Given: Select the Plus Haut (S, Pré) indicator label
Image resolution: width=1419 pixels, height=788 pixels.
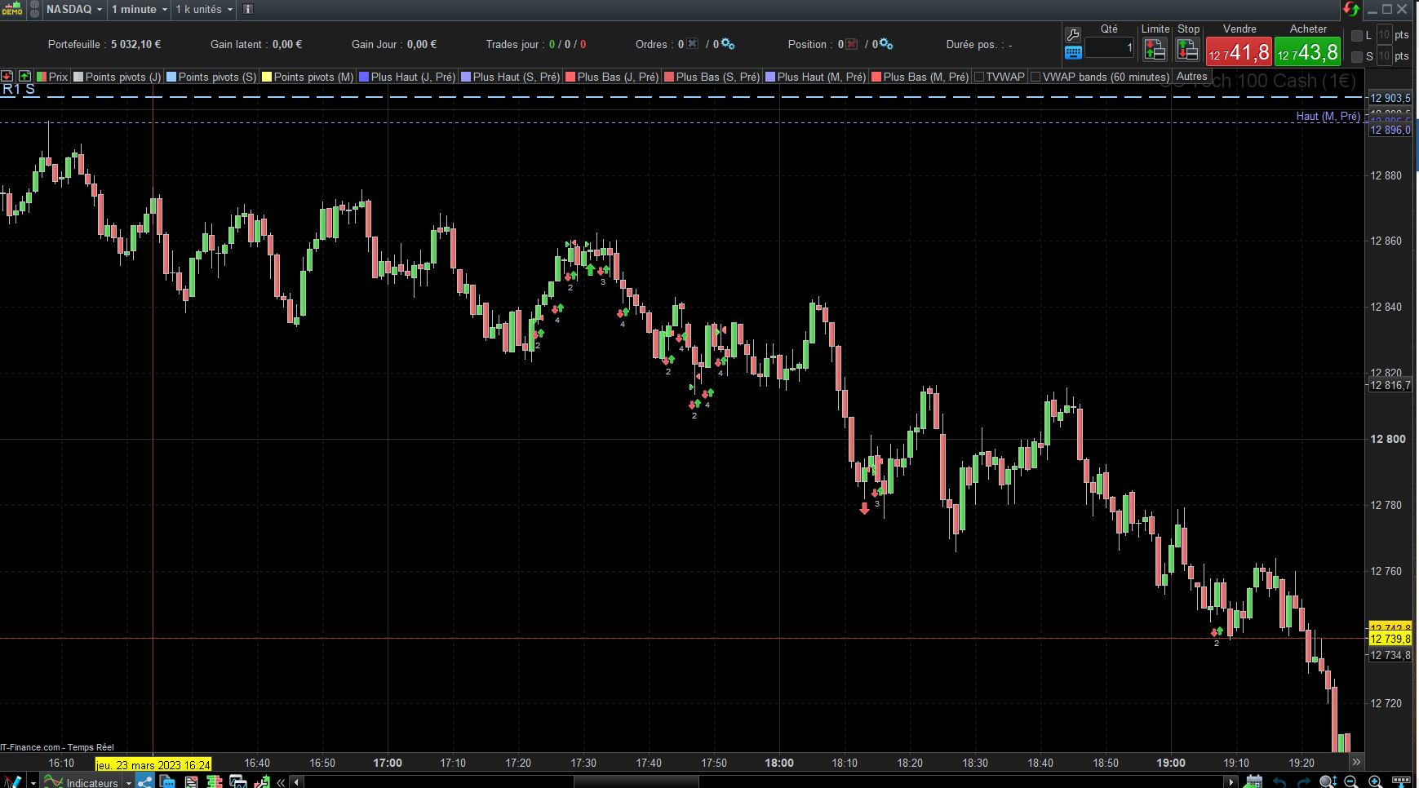Looking at the screenshot, I should (517, 77).
